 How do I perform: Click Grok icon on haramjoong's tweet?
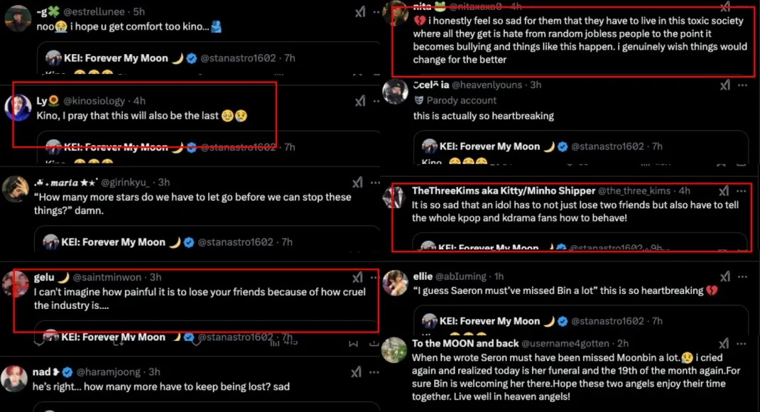point(359,372)
